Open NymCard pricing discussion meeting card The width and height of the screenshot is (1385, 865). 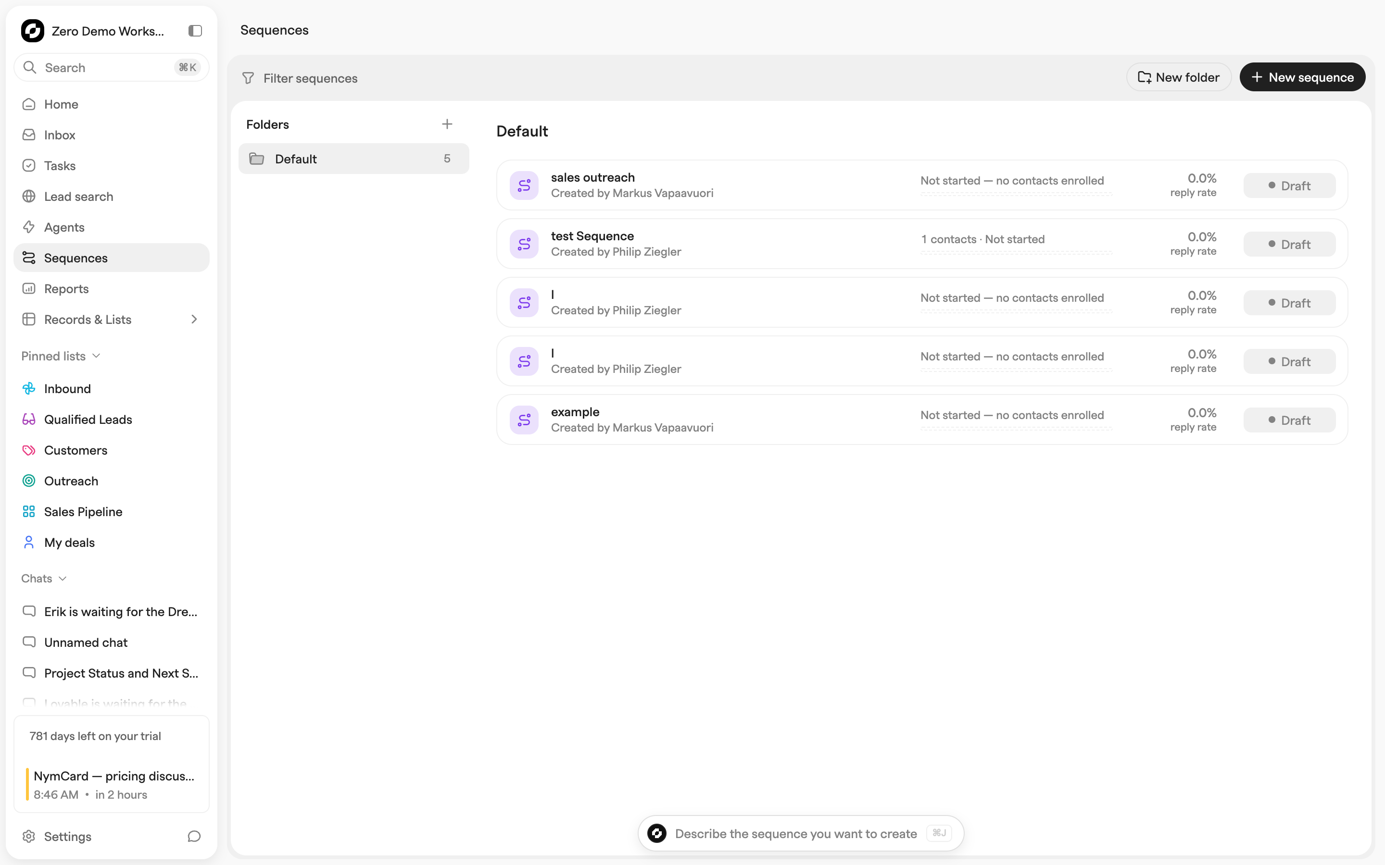pos(112,785)
